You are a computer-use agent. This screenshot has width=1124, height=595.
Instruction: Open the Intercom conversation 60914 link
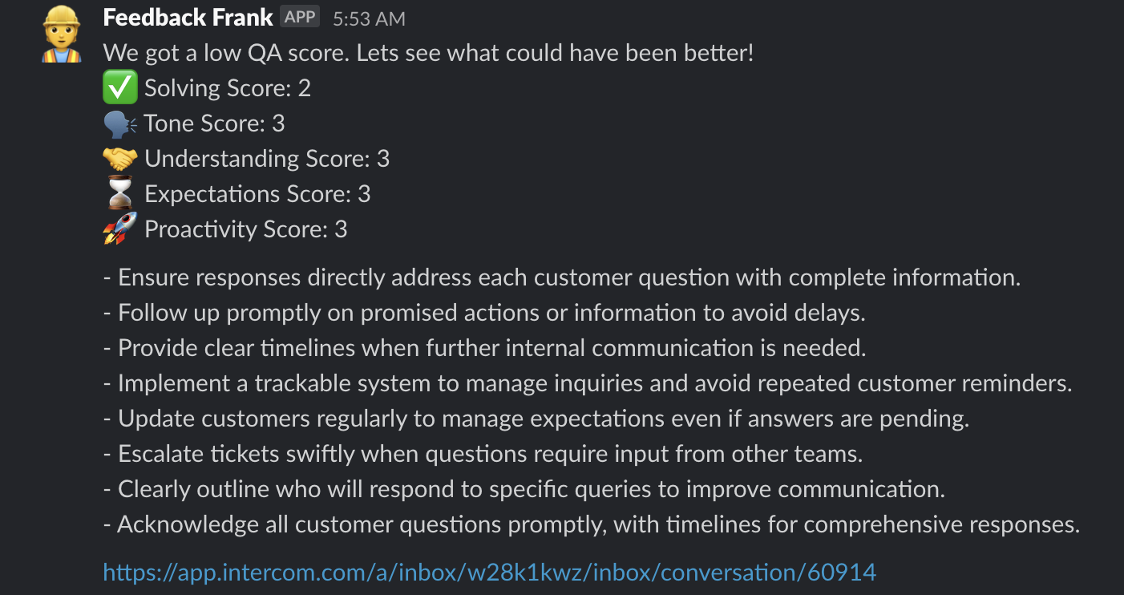click(x=490, y=572)
